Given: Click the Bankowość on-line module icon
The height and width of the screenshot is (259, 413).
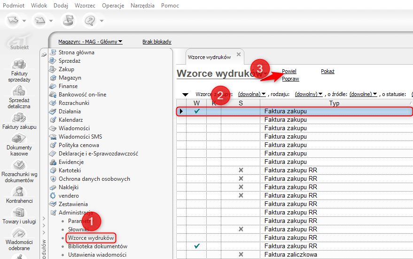Looking at the screenshot, I should 53,95.
